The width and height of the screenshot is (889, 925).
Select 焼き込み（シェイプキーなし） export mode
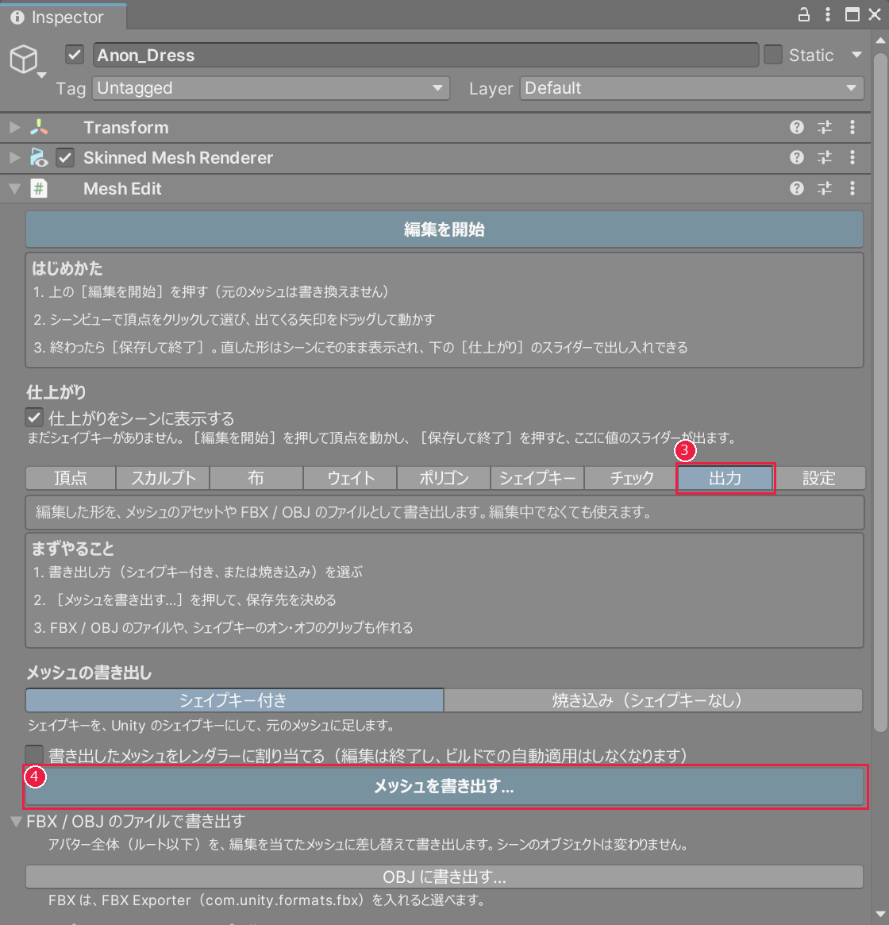pos(653,700)
